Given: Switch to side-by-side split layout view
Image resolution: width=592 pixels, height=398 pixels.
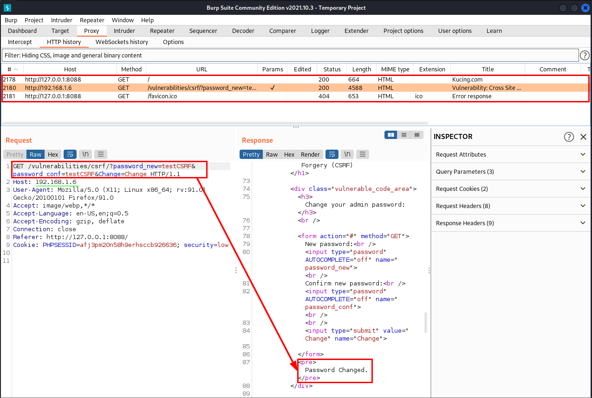Looking at the screenshot, I should 391,135.
